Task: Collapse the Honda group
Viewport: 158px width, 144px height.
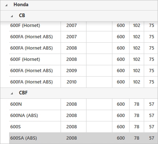Action: pyautogui.click(x=6, y=5)
